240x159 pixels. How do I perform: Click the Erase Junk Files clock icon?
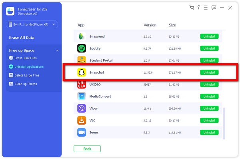click(11, 58)
